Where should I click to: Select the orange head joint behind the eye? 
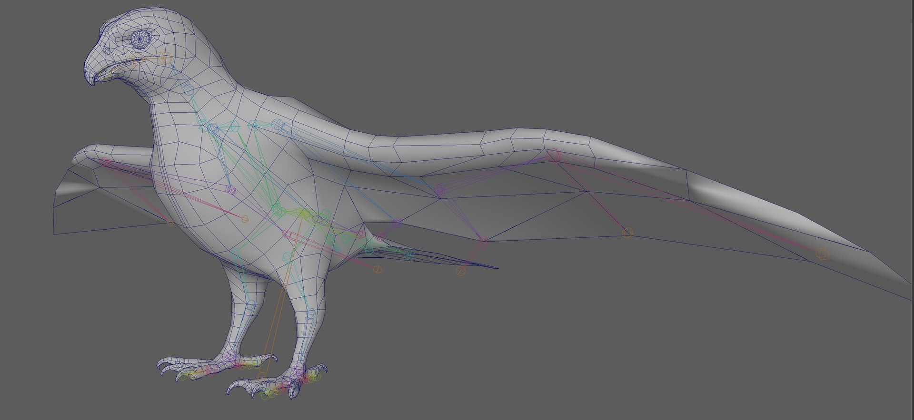[165, 59]
